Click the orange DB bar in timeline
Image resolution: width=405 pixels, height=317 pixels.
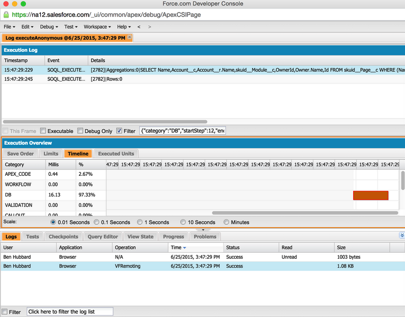[371, 195]
